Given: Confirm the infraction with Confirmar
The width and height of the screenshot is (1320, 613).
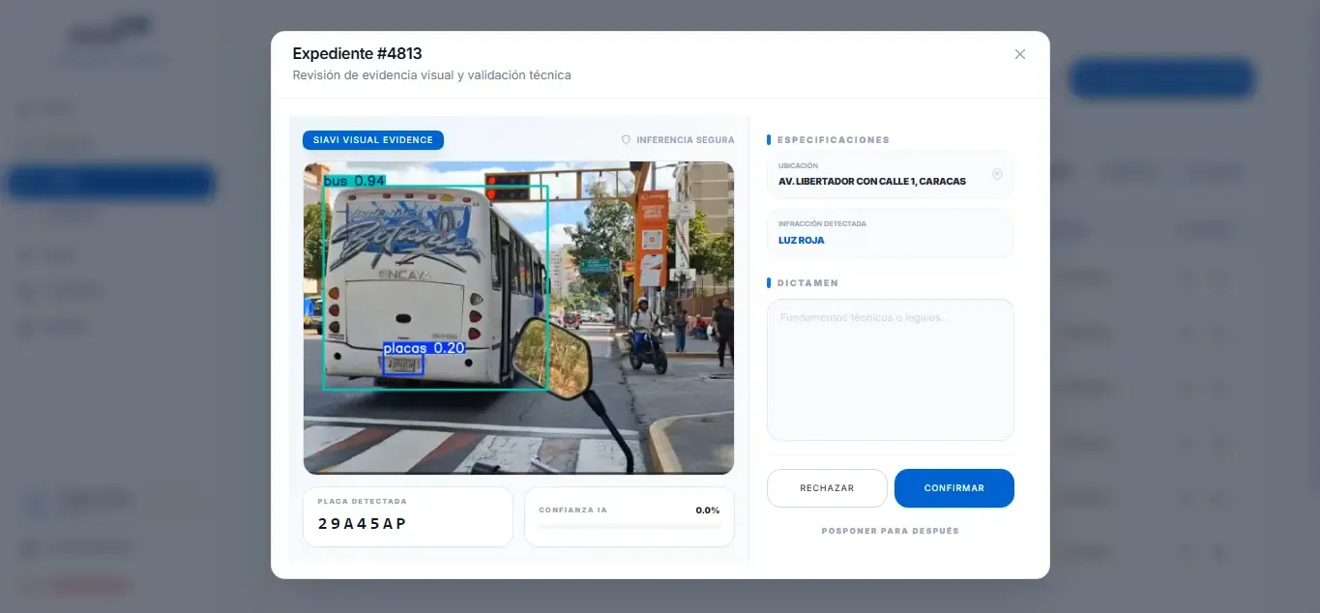Looking at the screenshot, I should [x=954, y=488].
